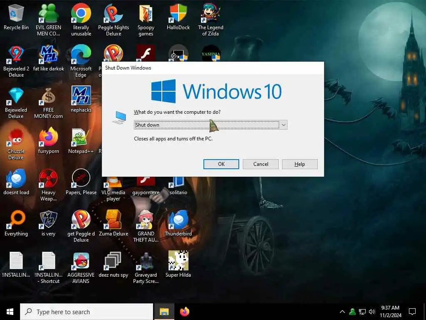Image resolution: width=426 pixels, height=320 pixels.
Task: Select the nephacks shortcut
Action: [81, 99]
